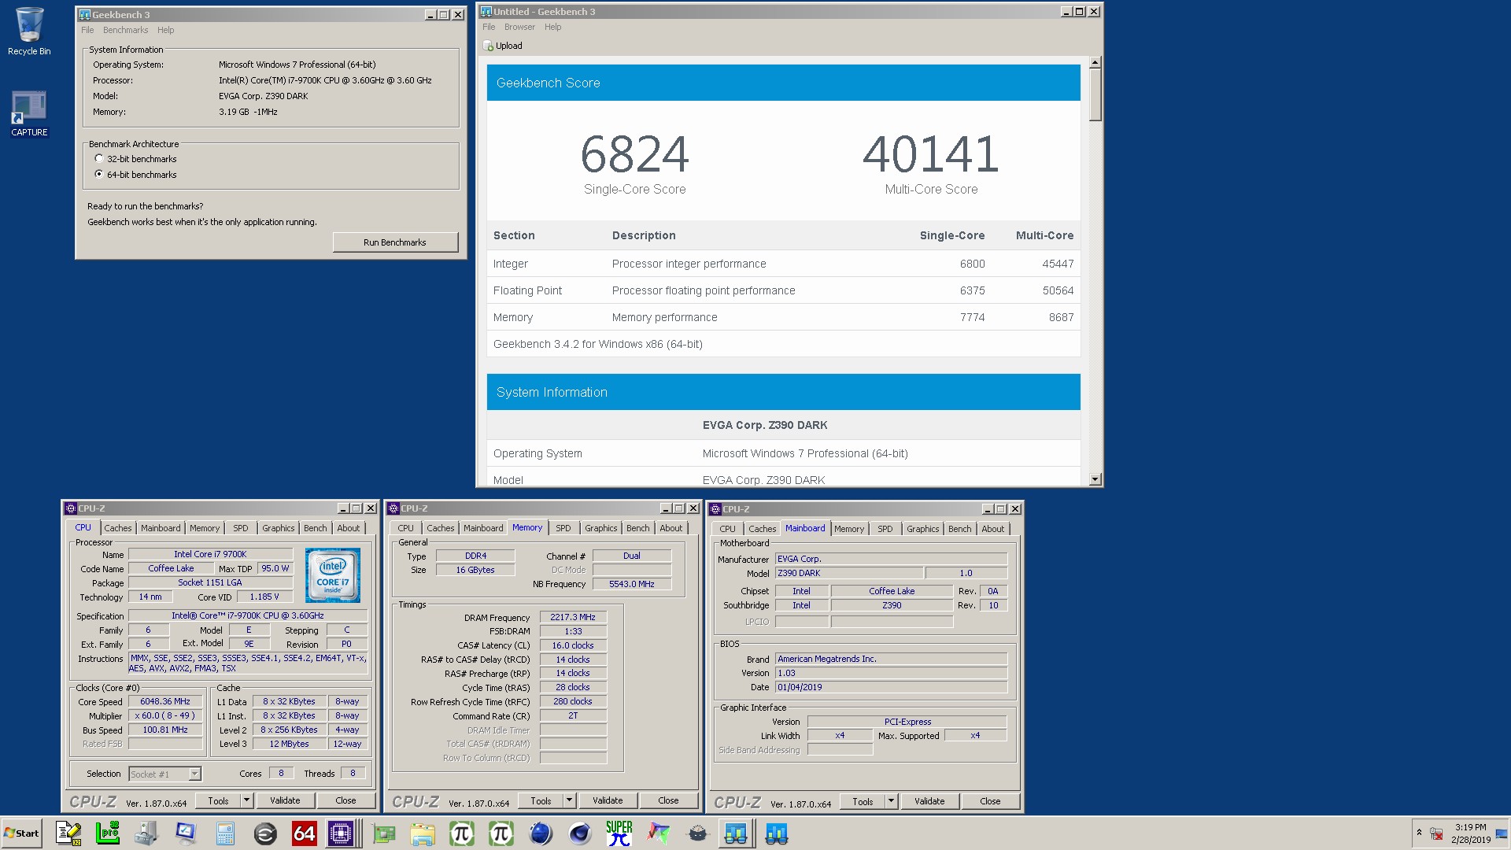Viewport: 1511px width, 850px height.
Task: Click the BIOS Version 1.03 field
Action: coord(891,674)
